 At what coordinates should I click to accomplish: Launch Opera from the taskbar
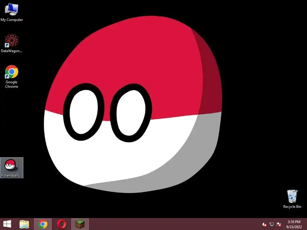(x=61, y=224)
